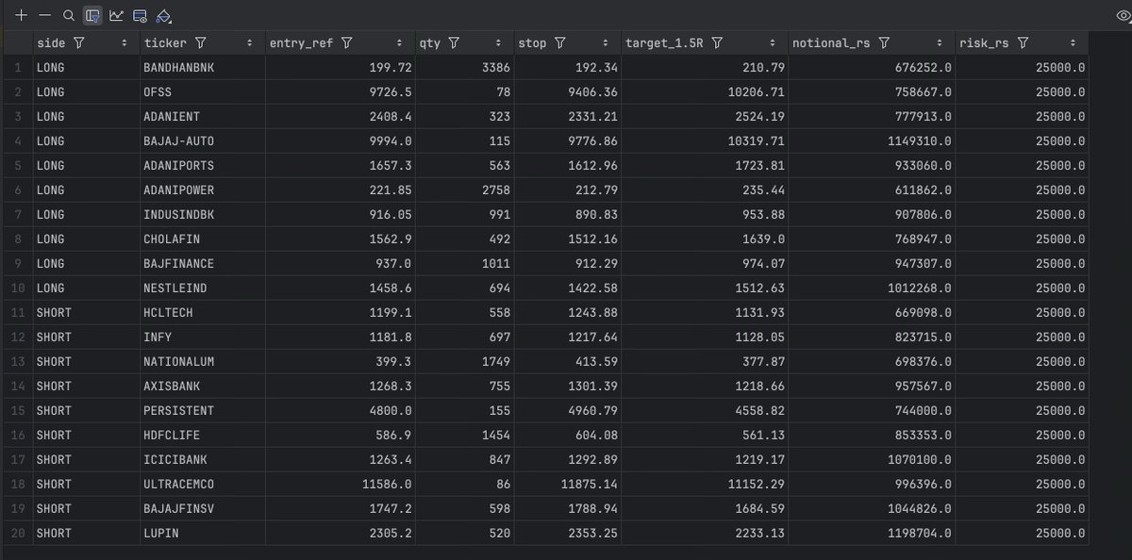1132x560 pixels.
Task: Click entry_ref value 9726.5
Action: pyautogui.click(x=392, y=92)
